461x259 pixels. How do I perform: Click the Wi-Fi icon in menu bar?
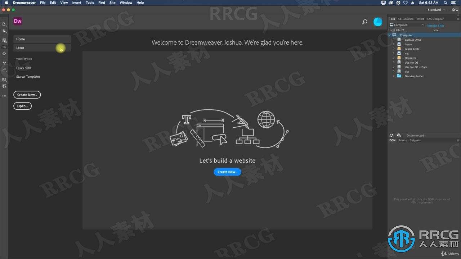tap(406, 3)
